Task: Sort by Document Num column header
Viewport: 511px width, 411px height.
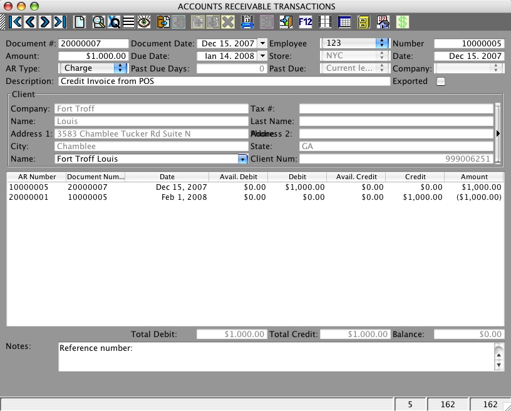Action: (95, 177)
